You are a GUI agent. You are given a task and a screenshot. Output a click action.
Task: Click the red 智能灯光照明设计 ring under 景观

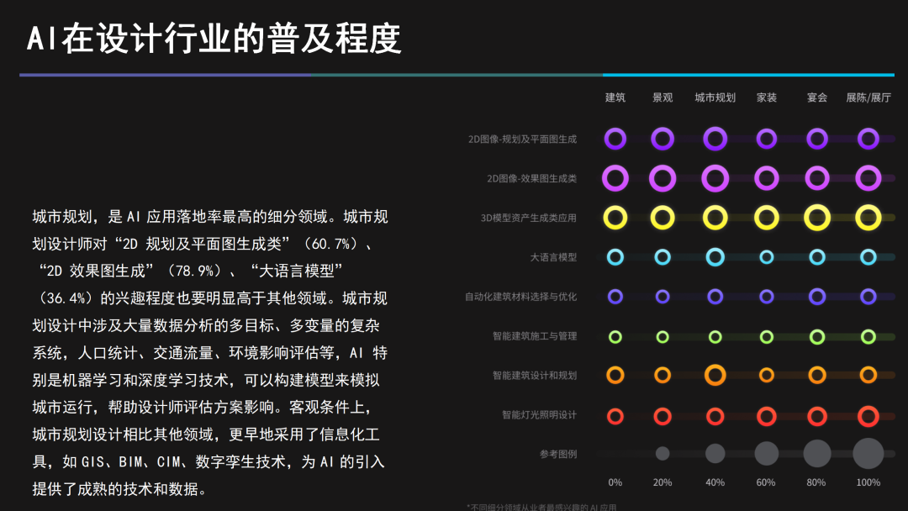coord(663,416)
